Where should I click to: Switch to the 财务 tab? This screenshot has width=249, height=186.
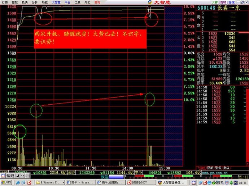pos(218,168)
